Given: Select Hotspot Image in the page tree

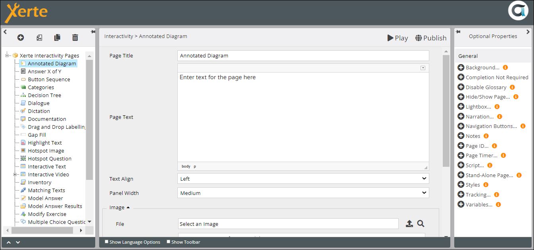Looking at the screenshot, I should click(46, 151).
